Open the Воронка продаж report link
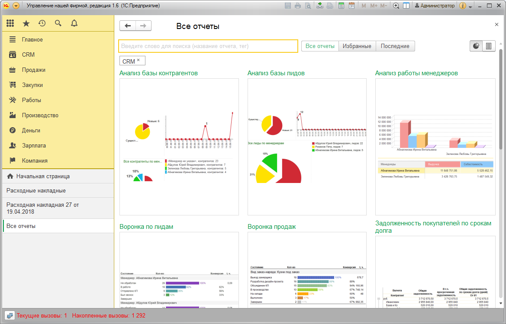This screenshot has height=324, width=506. (x=272, y=227)
